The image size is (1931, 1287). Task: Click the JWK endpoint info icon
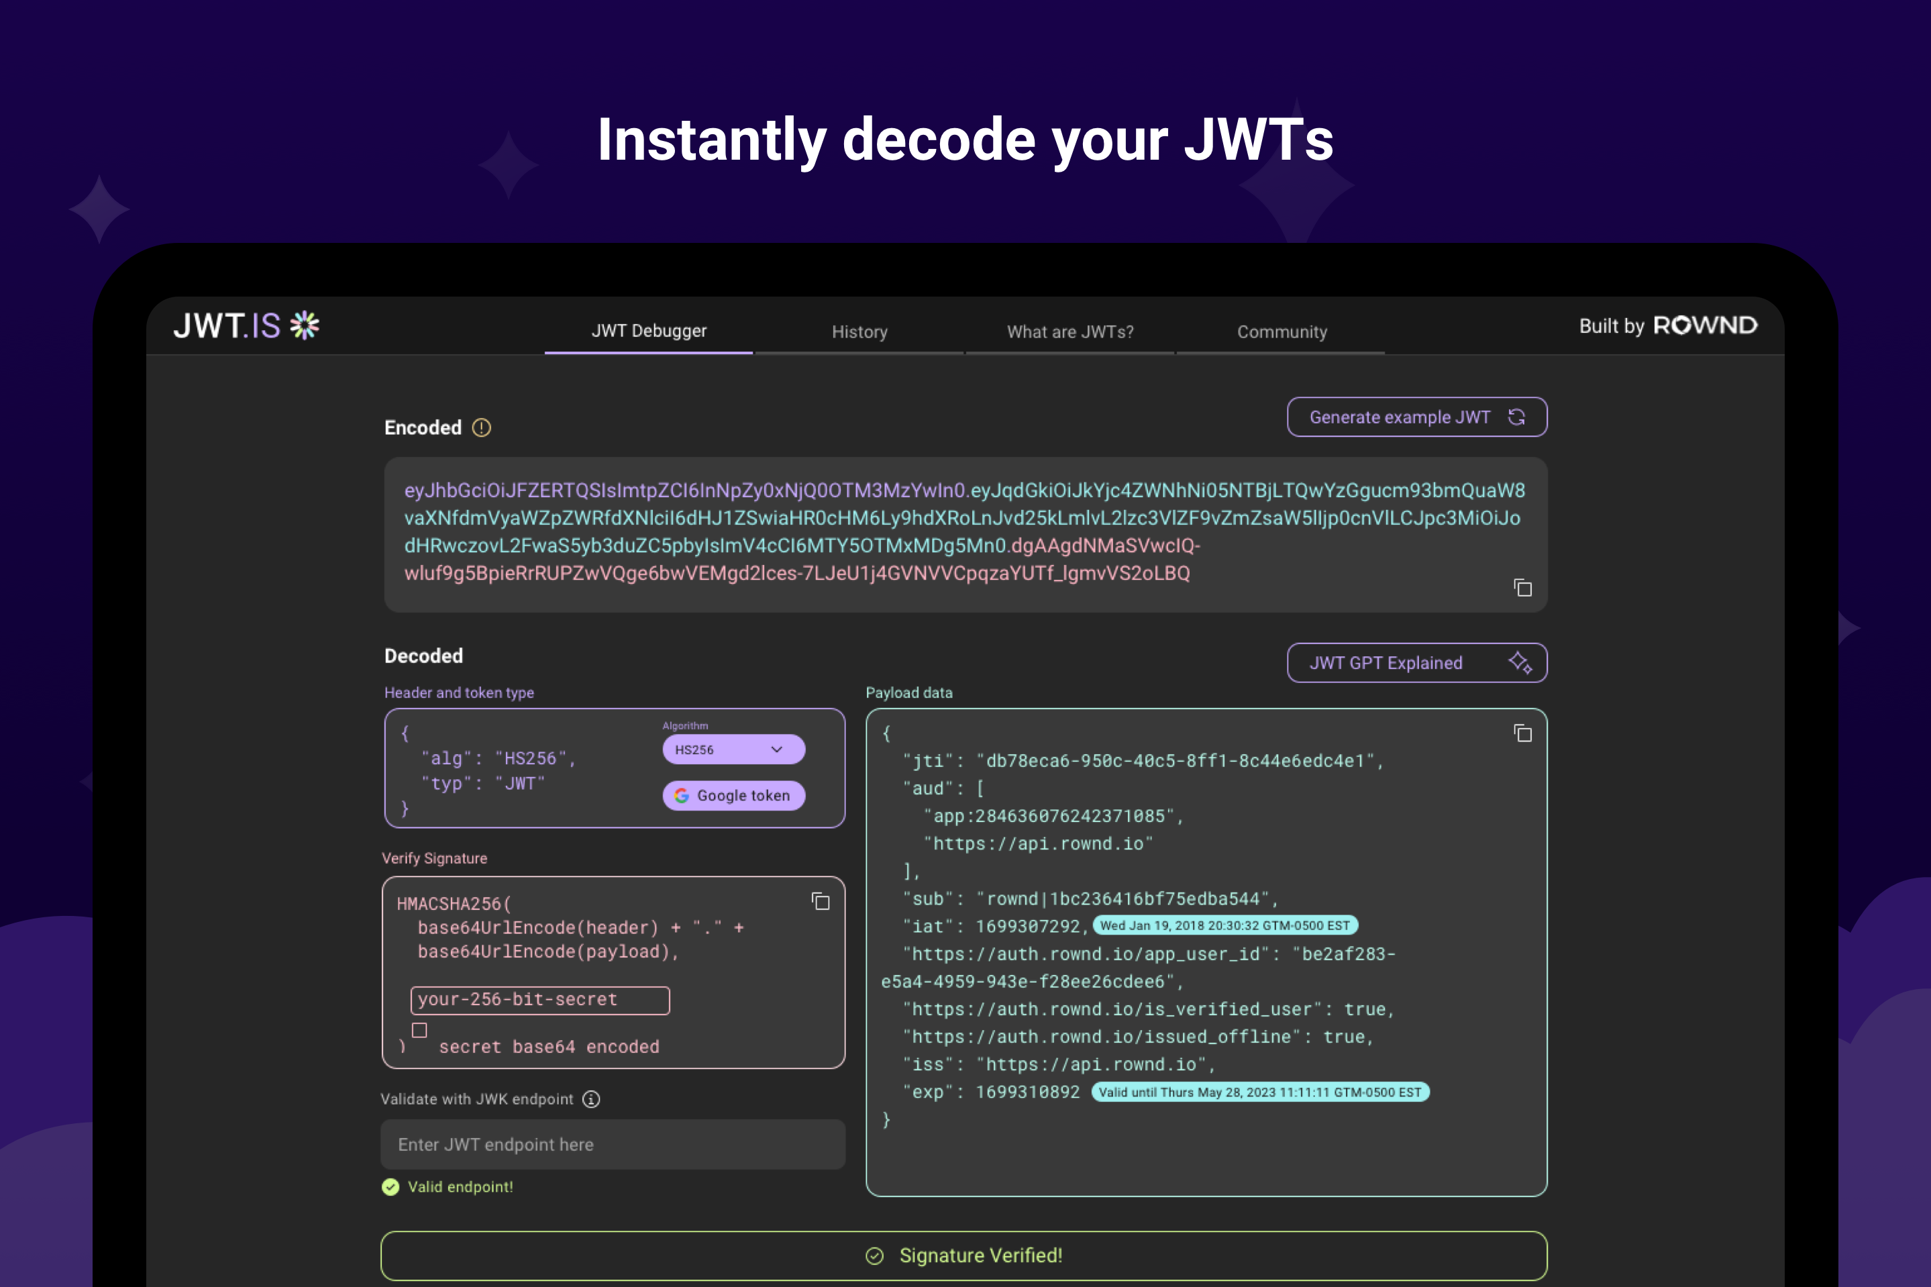(591, 1099)
